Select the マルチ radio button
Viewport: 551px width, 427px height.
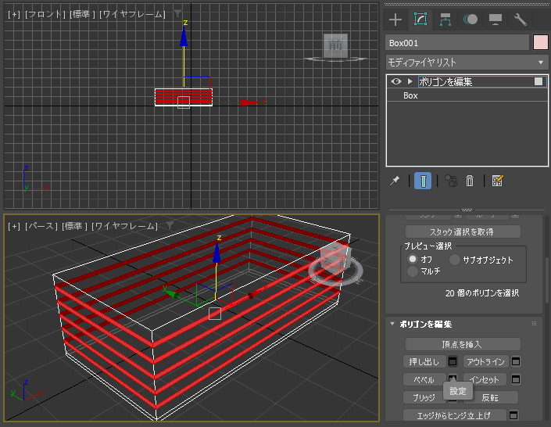413,271
